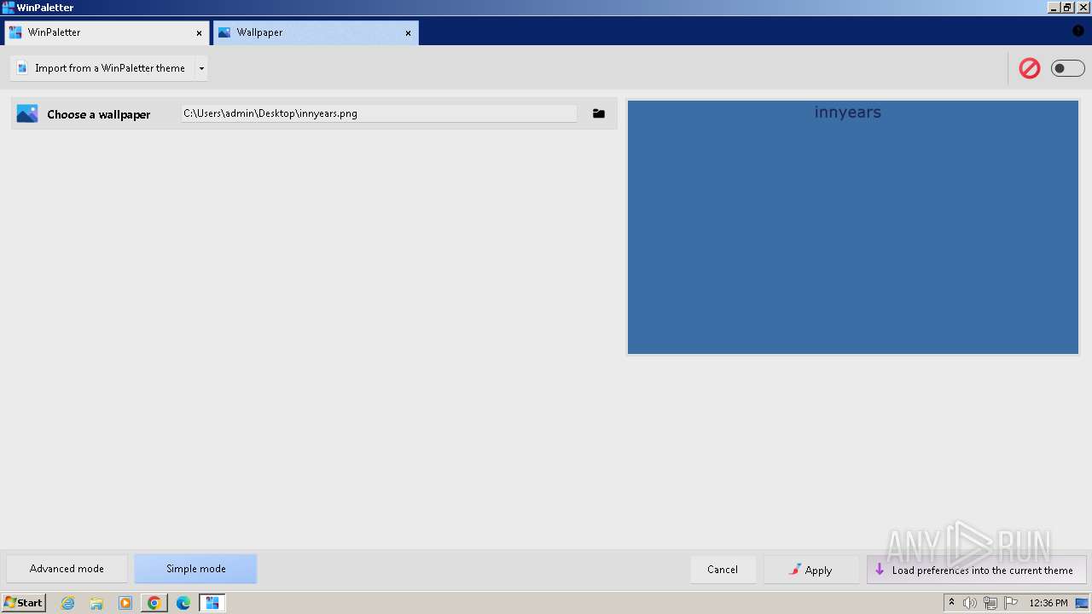The height and width of the screenshot is (614, 1092).
Task: Switch to Advanced mode
Action: pos(67,569)
